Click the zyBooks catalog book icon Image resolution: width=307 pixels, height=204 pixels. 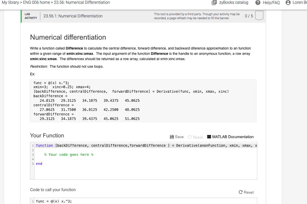[214, 2]
